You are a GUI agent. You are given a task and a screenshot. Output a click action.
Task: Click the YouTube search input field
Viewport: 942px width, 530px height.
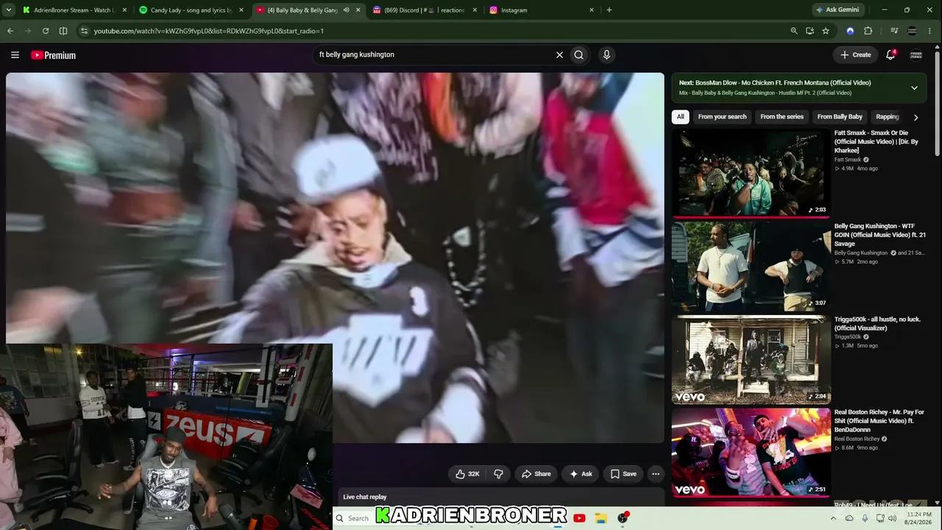(434, 54)
